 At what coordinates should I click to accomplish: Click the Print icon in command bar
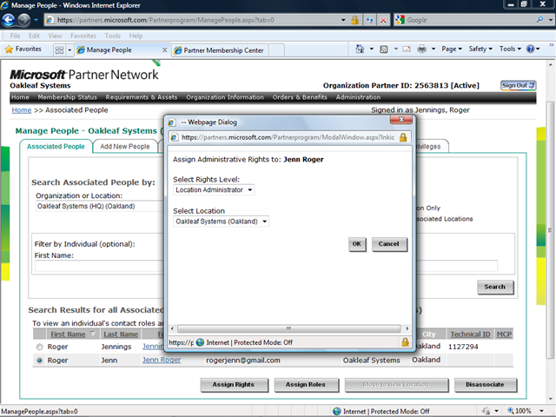tap(421, 49)
